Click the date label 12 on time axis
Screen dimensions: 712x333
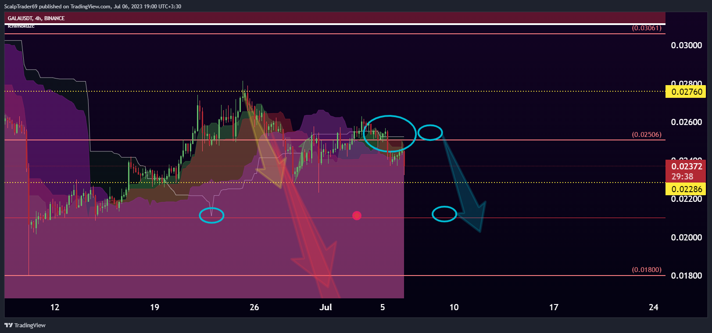coord(55,307)
